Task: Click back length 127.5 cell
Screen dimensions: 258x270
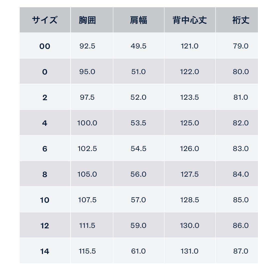Action: (x=190, y=174)
